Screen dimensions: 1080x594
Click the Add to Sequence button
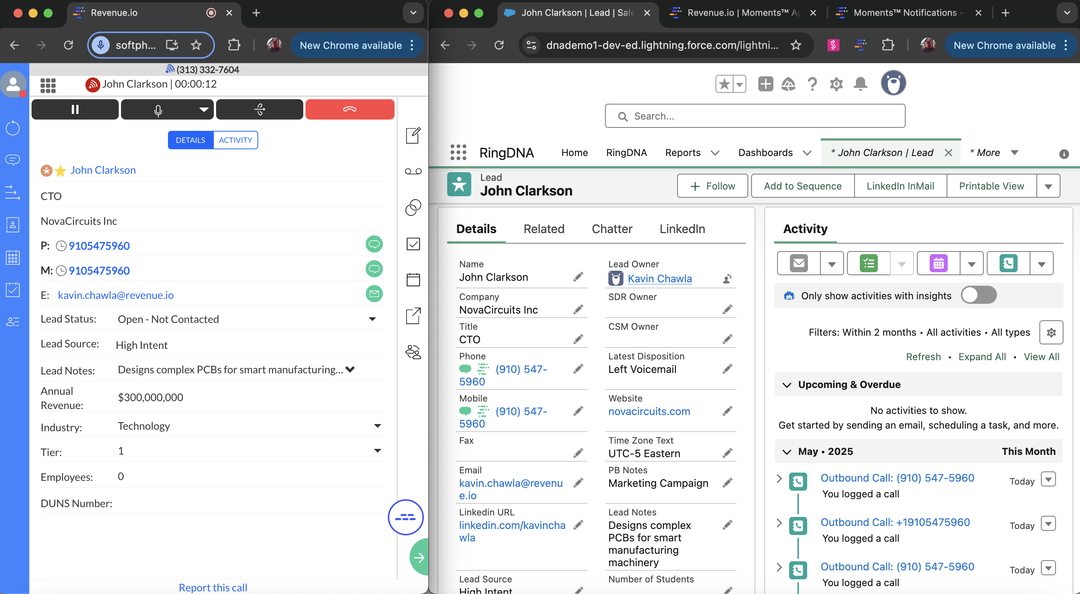(x=802, y=186)
